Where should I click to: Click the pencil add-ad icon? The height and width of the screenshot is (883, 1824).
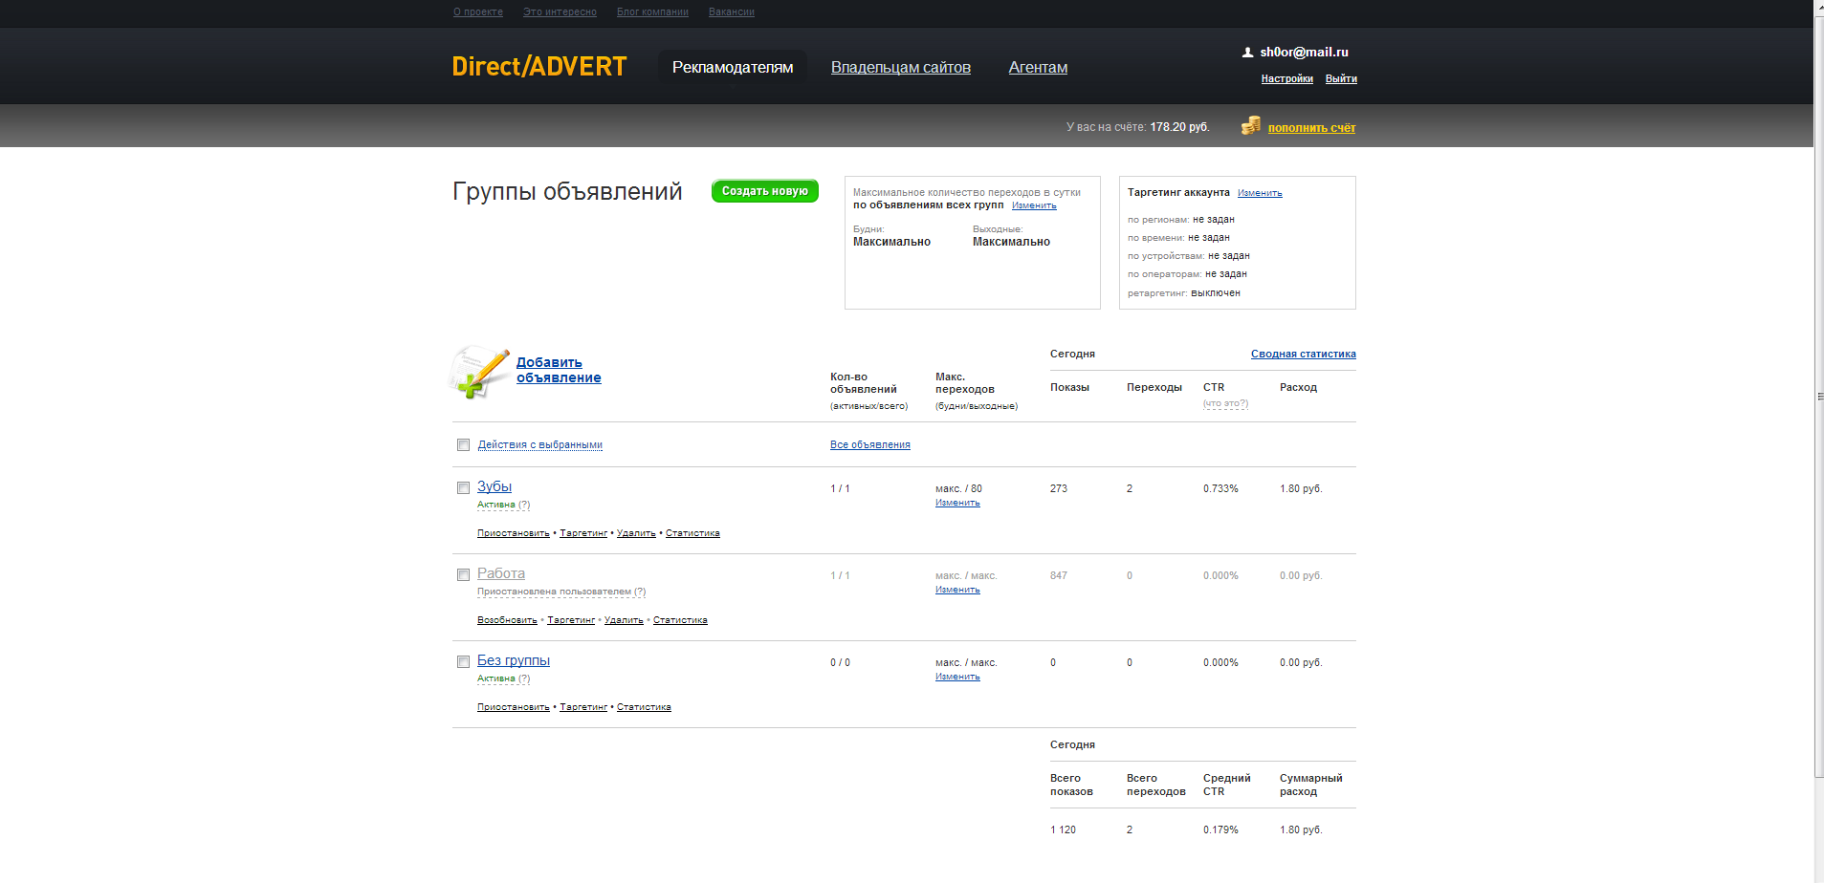click(480, 372)
